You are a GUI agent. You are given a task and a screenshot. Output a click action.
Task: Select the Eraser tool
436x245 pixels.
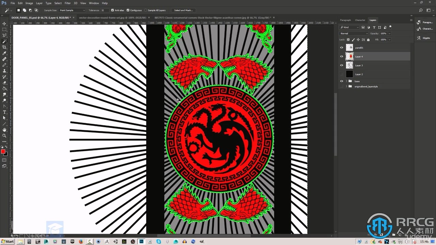pos(4,83)
